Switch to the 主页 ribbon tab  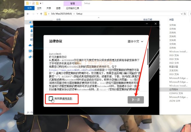pyautogui.click(x=39, y=8)
